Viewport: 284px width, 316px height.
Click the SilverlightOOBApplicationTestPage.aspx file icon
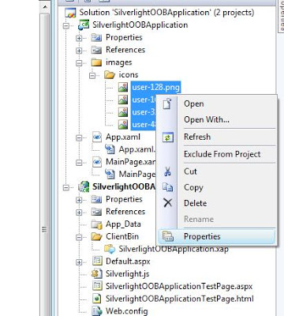point(97,286)
